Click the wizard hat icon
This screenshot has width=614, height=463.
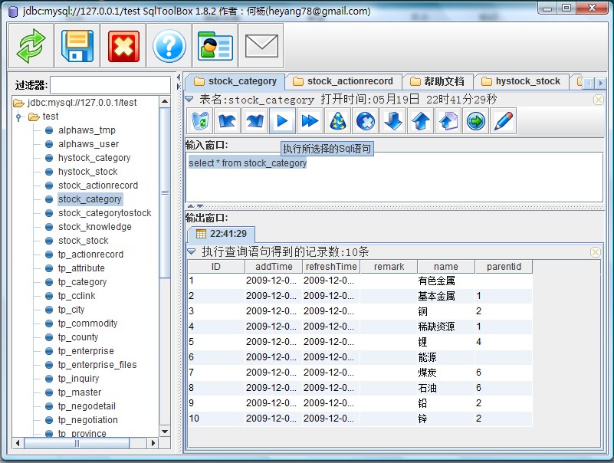338,121
